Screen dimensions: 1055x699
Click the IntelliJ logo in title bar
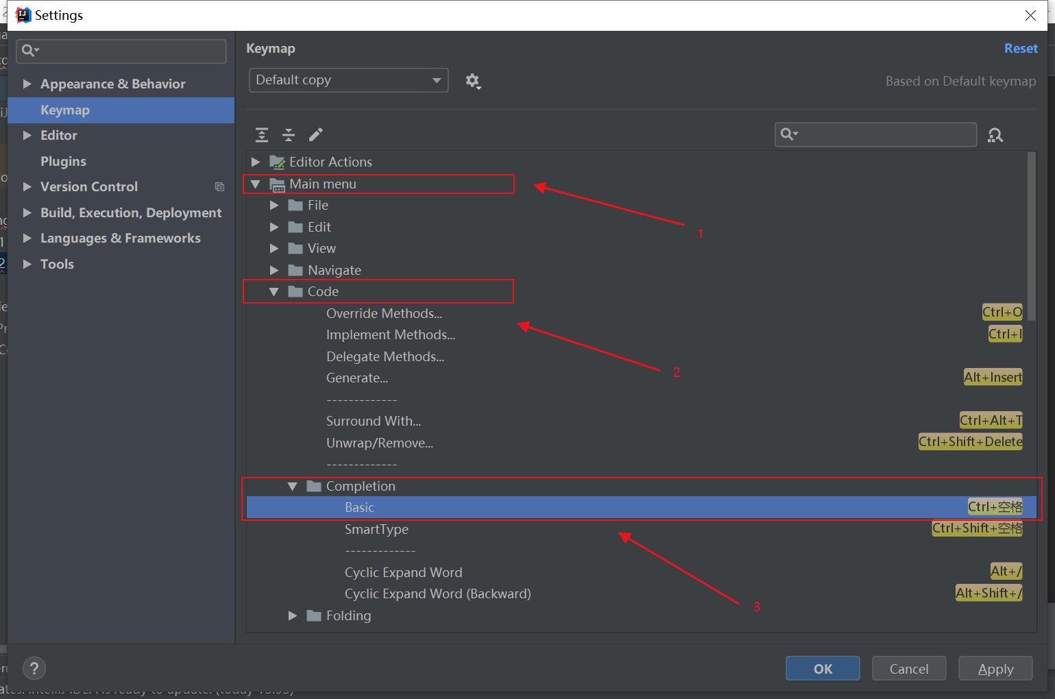pos(23,15)
